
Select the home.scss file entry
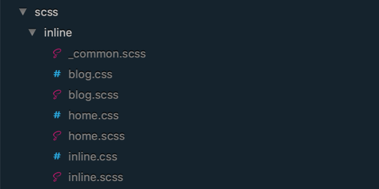click(x=97, y=136)
